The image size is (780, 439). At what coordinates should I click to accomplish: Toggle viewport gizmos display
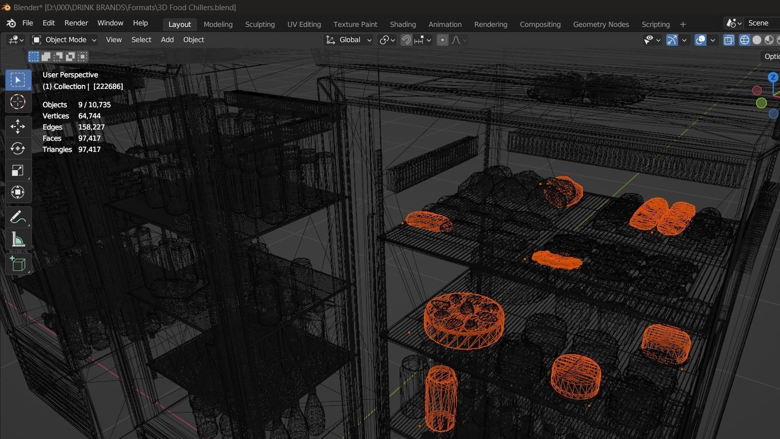tap(672, 40)
